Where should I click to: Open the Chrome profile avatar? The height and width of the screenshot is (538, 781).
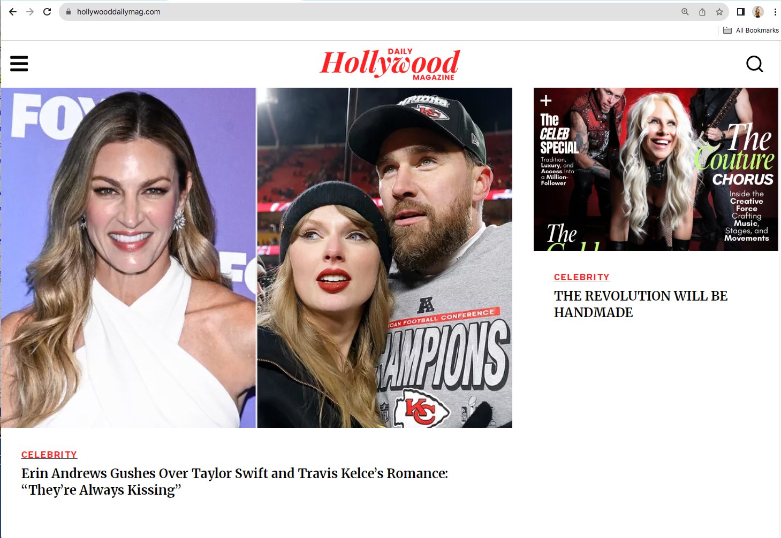[757, 12]
